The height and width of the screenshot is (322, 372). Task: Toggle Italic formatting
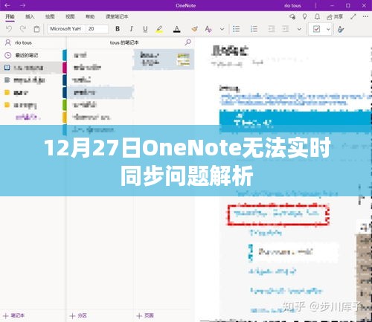[x=131, y=29]
